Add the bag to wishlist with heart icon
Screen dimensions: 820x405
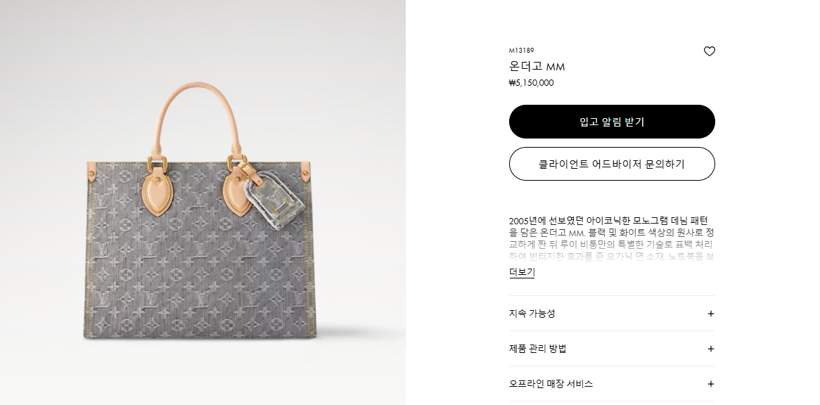coord(709,51)
